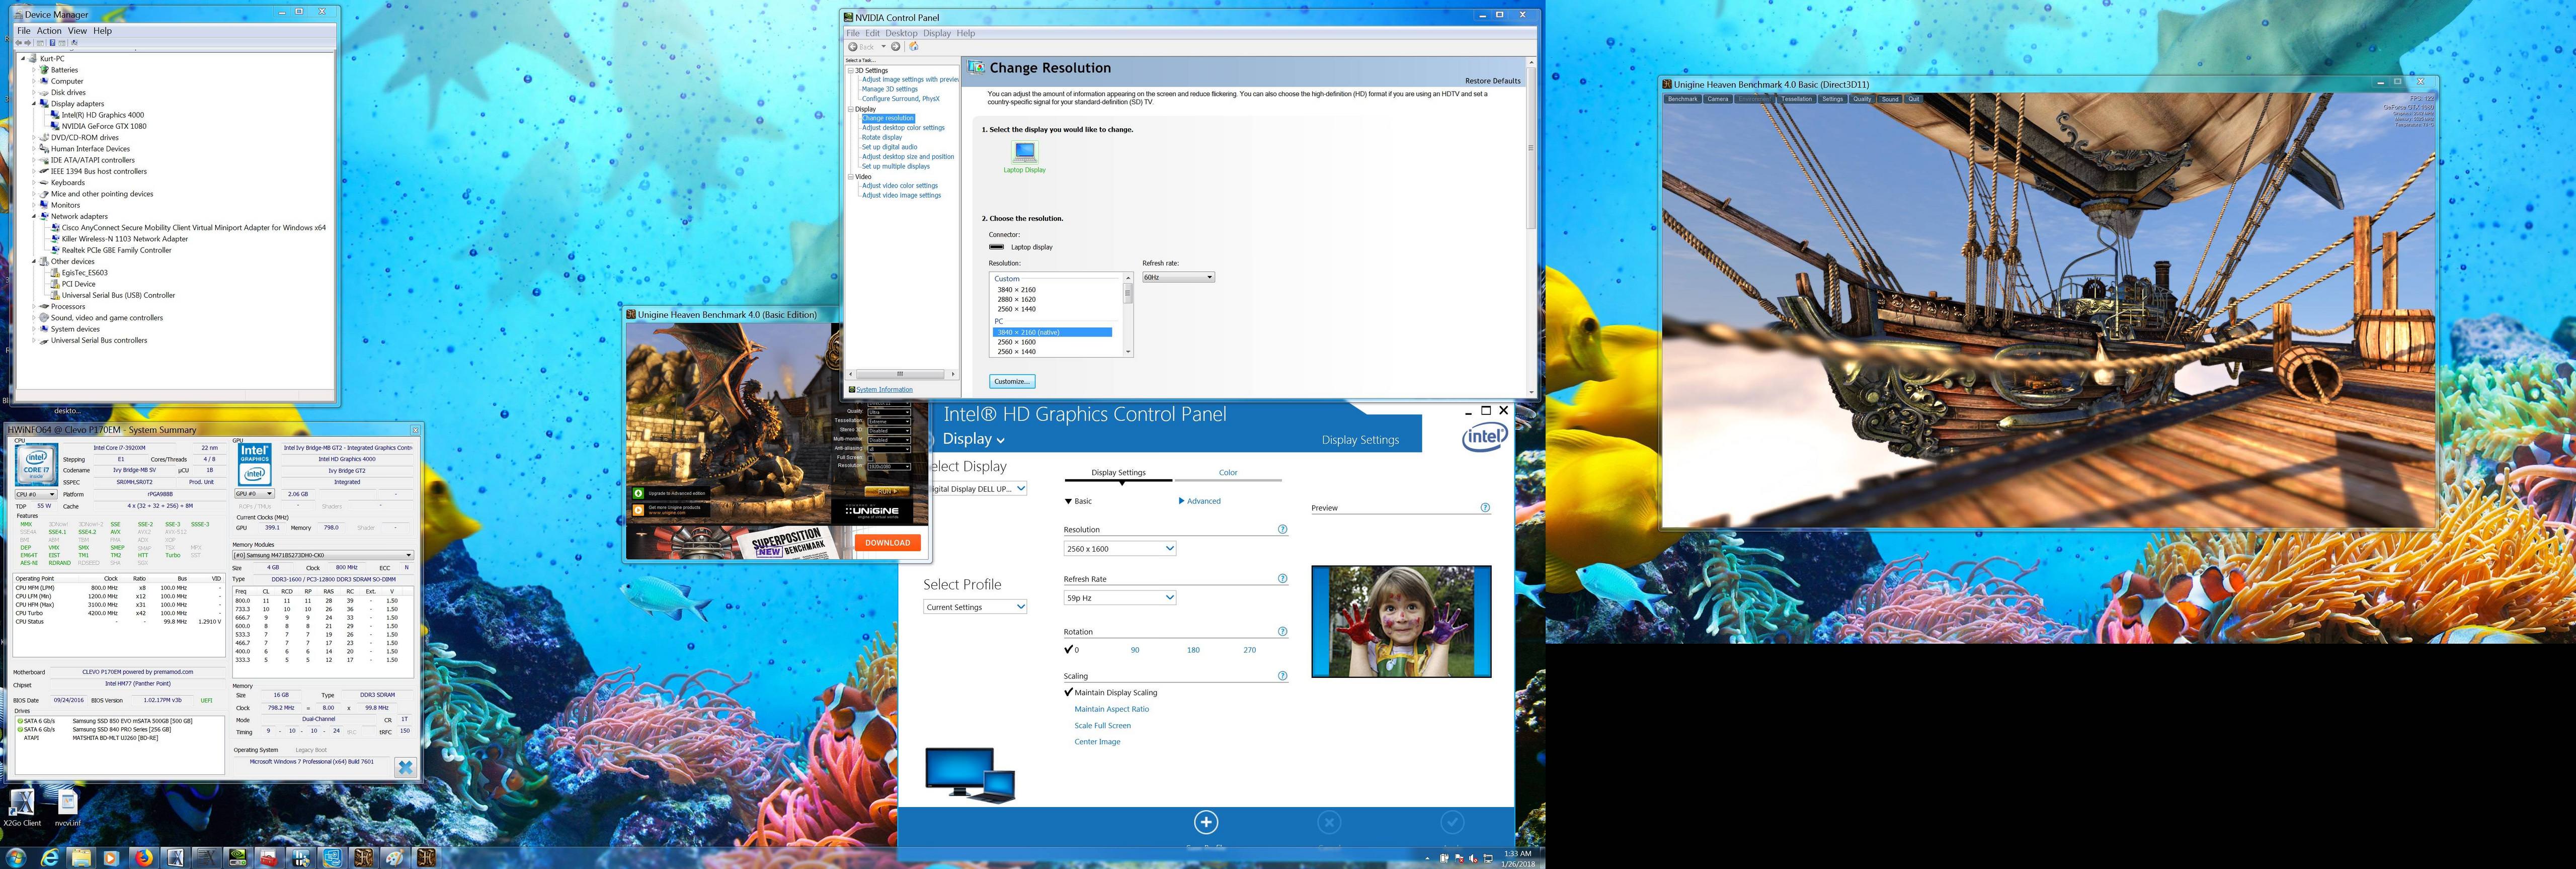
Task: Click the Resolution help question mark icon
Action: 1283,529
